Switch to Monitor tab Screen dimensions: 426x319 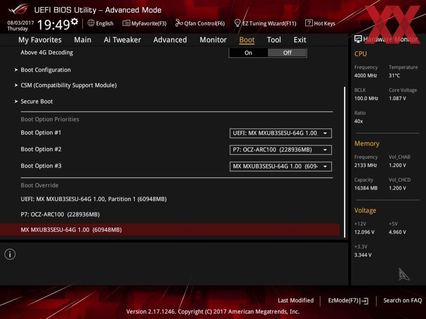tap(213, 40)
